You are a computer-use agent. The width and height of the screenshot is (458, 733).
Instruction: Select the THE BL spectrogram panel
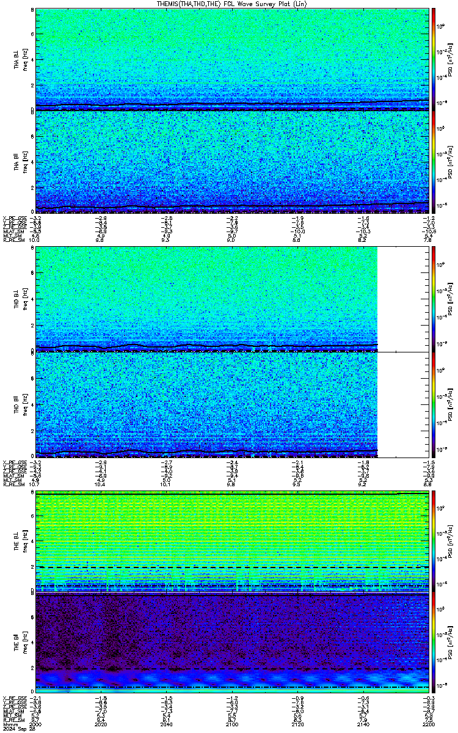coord(231,541)
